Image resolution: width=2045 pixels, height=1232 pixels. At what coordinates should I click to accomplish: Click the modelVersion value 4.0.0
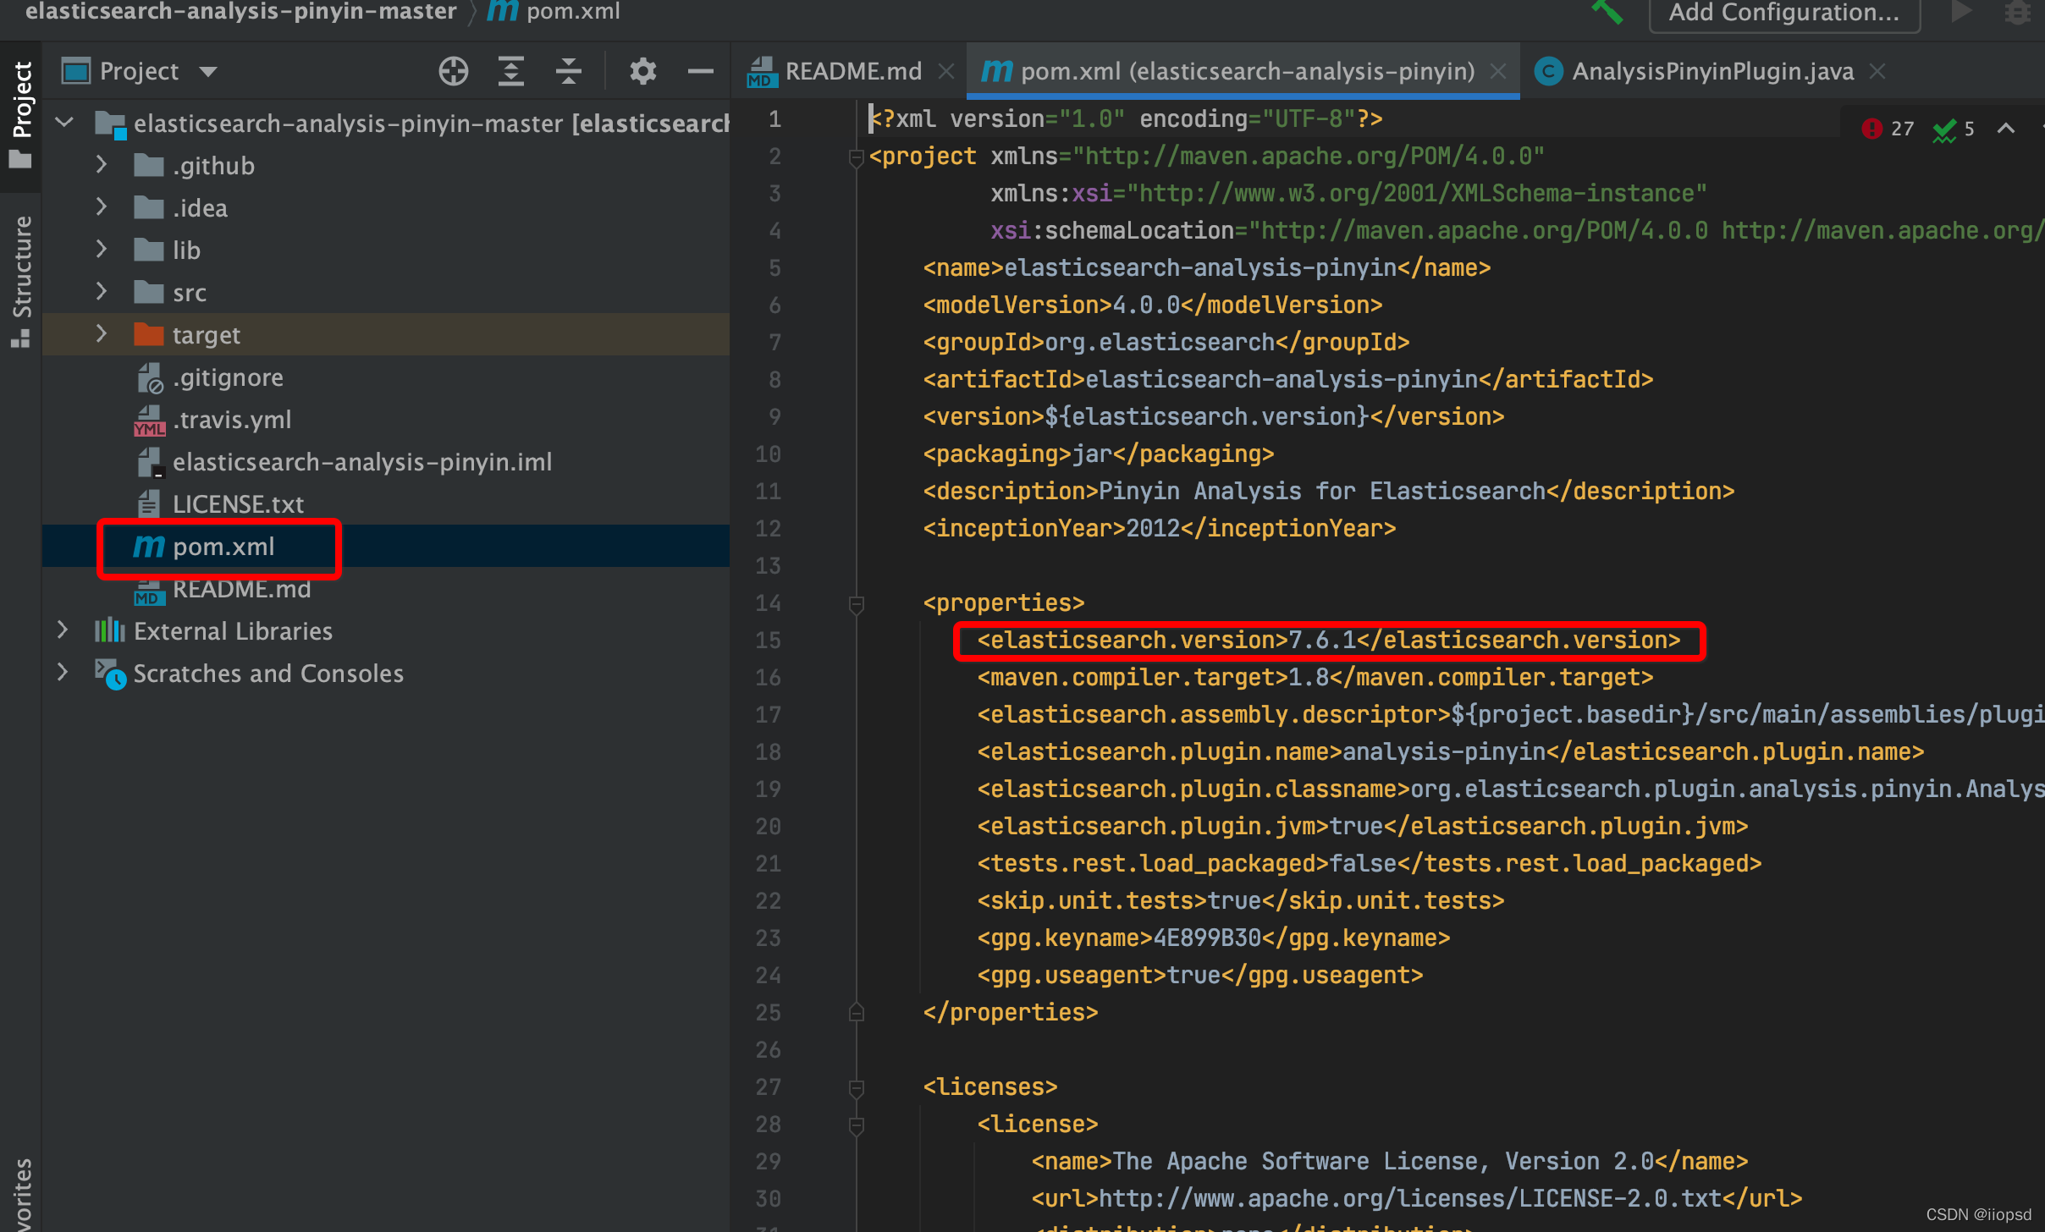pos(1146,305)
